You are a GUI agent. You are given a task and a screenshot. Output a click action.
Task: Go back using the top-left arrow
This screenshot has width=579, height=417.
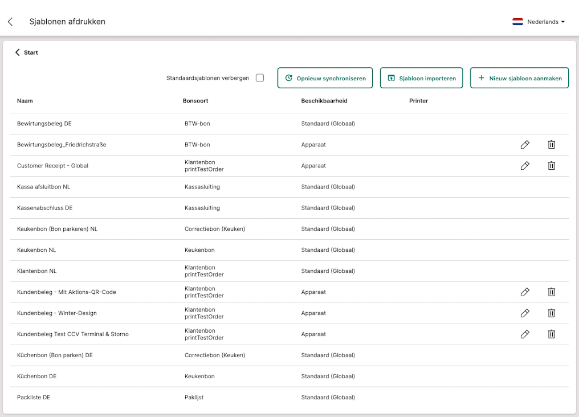pos(10,22)
